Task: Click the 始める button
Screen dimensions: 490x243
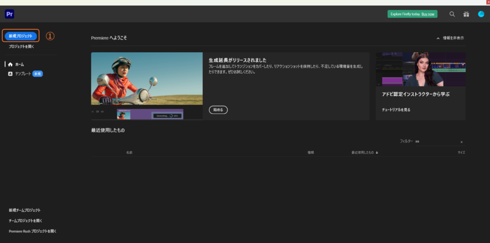Action: pos(218,110)
